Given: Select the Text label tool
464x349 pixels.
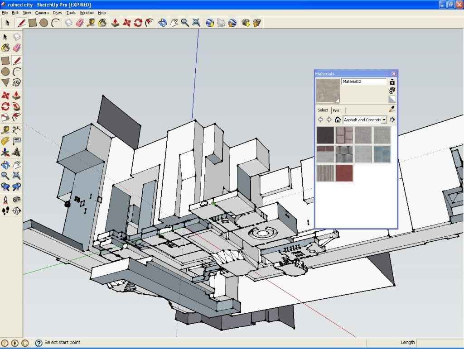Looking at the screenshot, I should [17, 141].
